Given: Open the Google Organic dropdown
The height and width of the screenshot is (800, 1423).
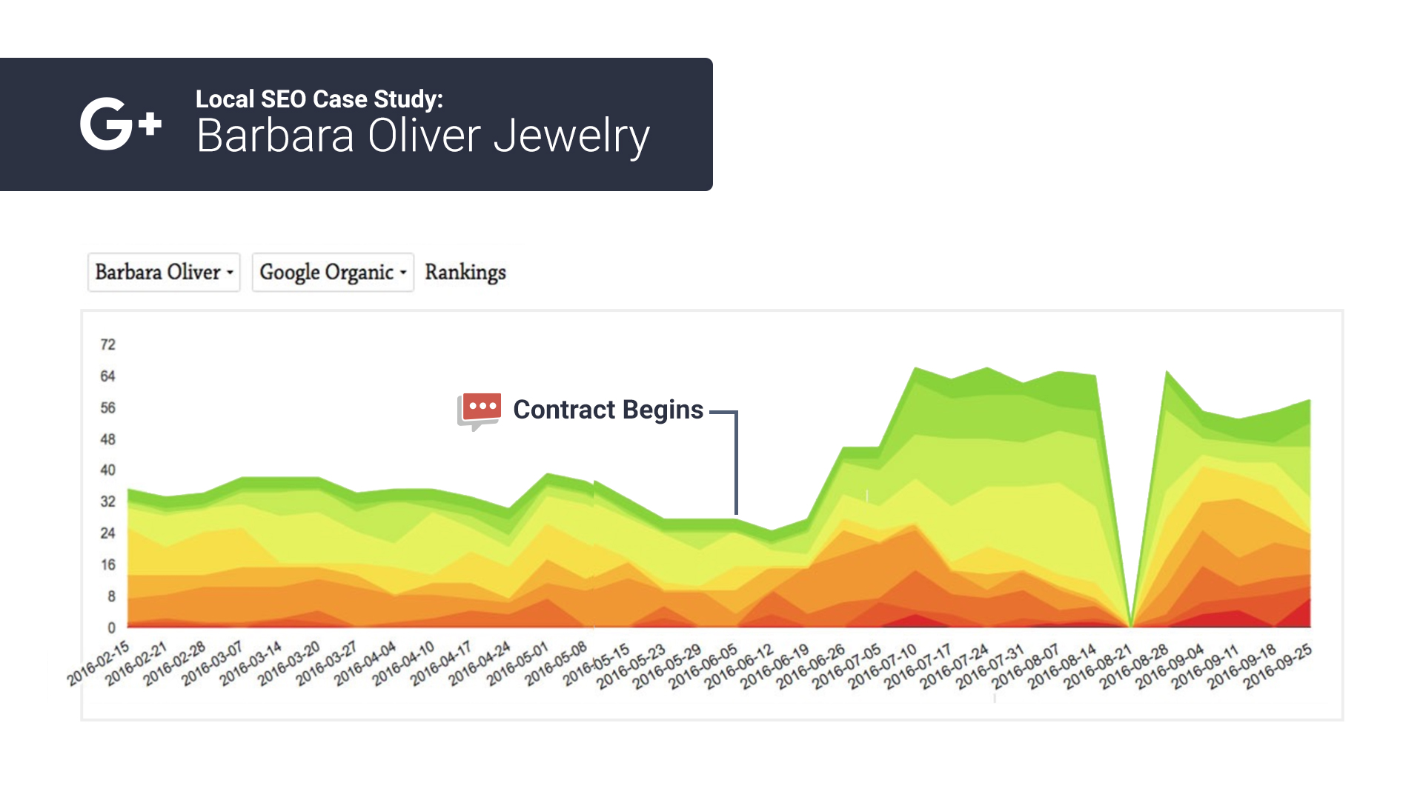Looking at the screenshot, I should tap(333, 273).
